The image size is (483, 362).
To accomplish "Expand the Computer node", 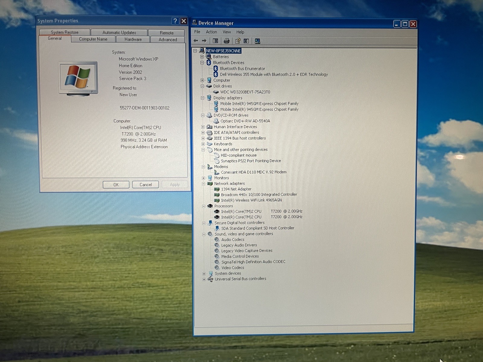I will pos(202,80).
